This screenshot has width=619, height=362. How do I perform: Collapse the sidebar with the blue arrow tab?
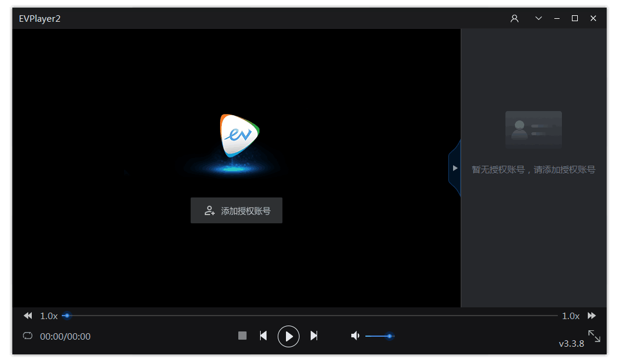pos(455,168)
